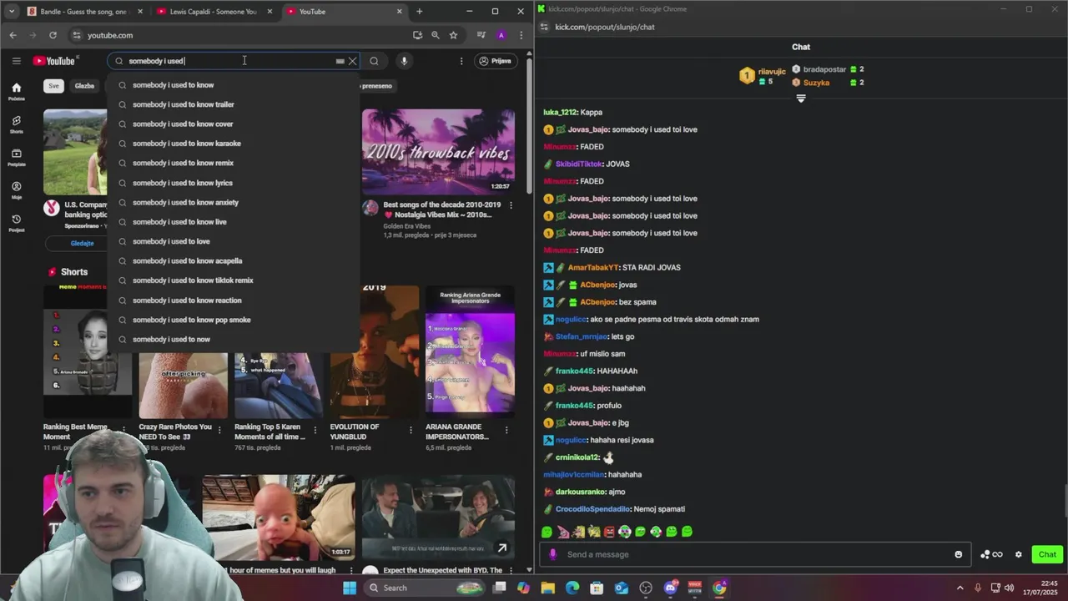
Task: Open Ranking Ariana Grande Impersonators short
Action: point(470,351)
